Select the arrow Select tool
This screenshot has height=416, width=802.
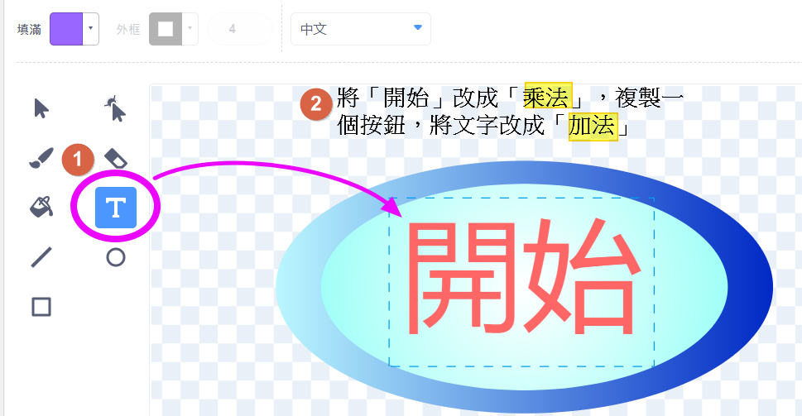pyautogui.click(x=41, y=108)
